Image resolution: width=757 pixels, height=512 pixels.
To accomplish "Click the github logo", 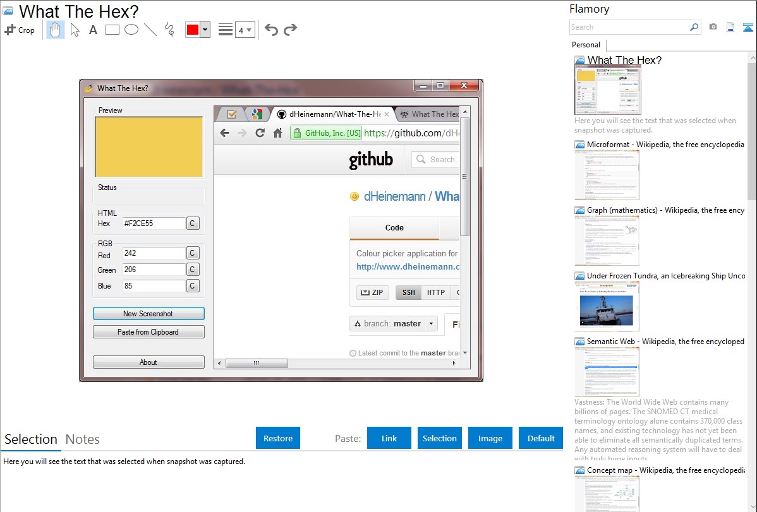I will tap(371, 160).
